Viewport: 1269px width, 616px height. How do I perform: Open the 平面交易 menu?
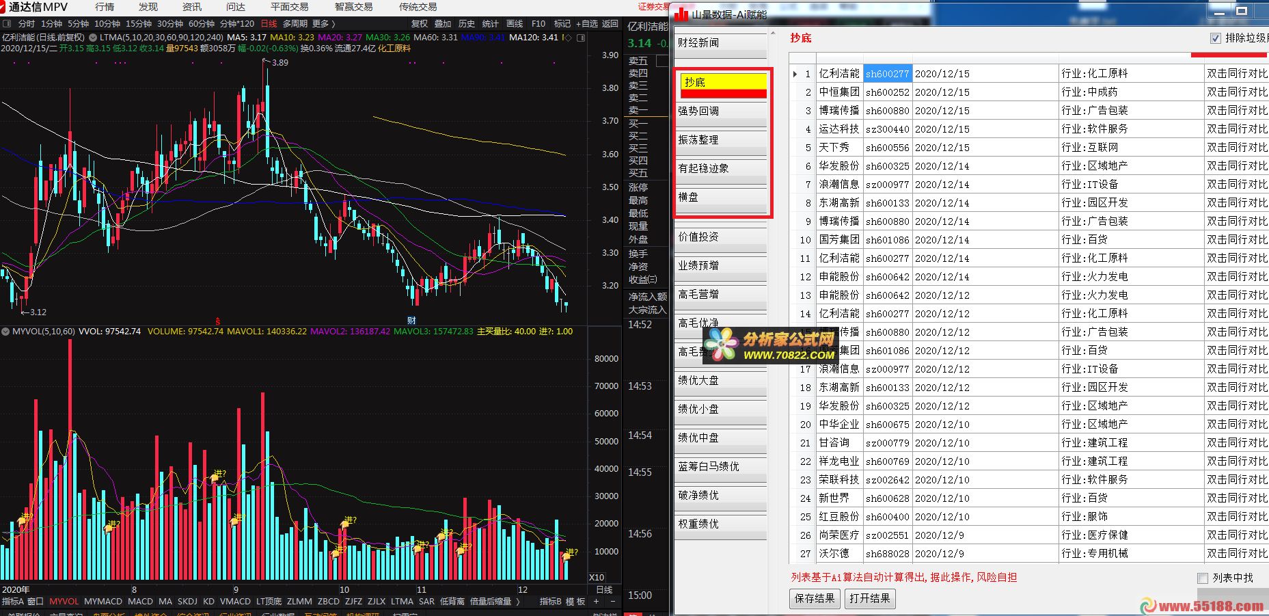289,7
